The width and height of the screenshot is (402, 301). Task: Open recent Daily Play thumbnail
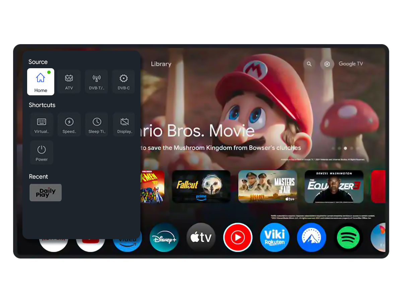[x=46, y=193]
